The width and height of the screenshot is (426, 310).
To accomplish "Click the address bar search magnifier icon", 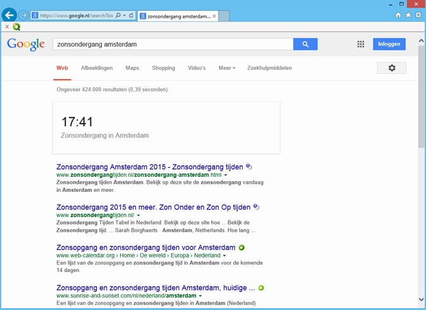I will point(118,16).
